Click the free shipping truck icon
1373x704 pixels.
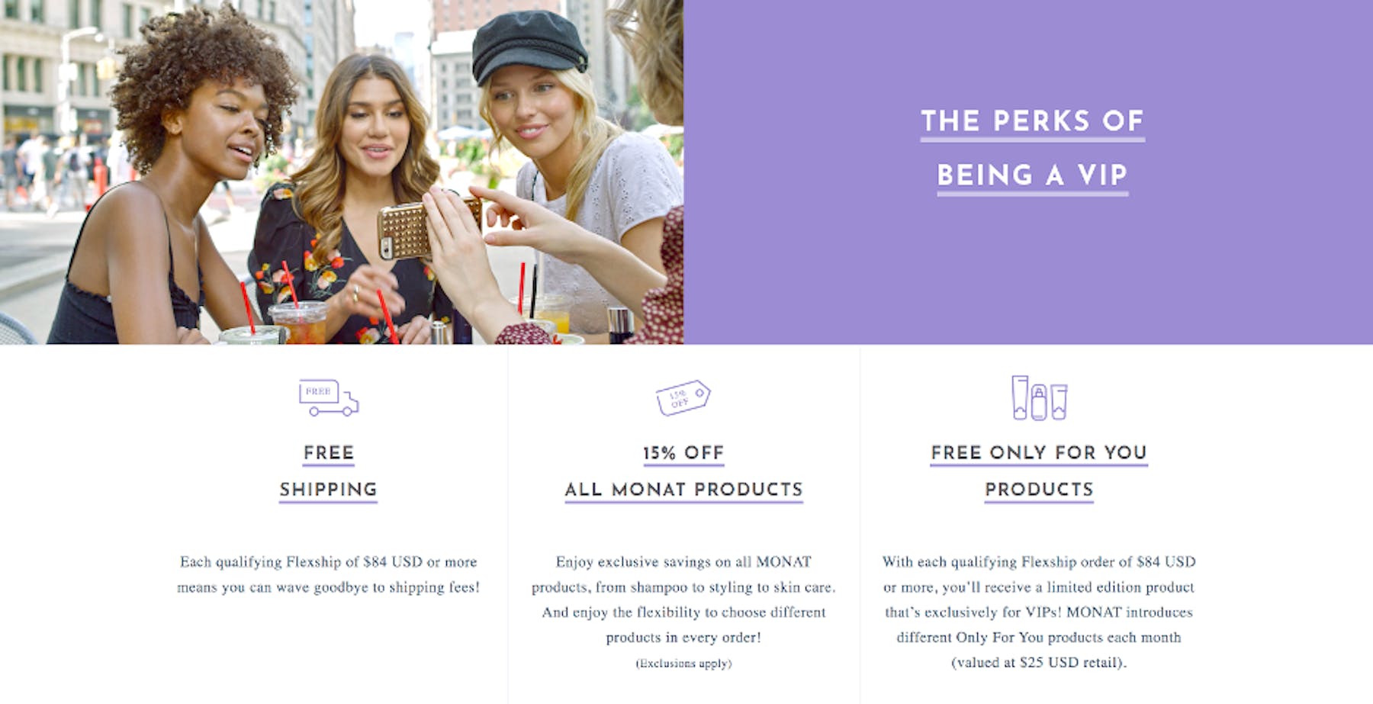coord(329,397)
